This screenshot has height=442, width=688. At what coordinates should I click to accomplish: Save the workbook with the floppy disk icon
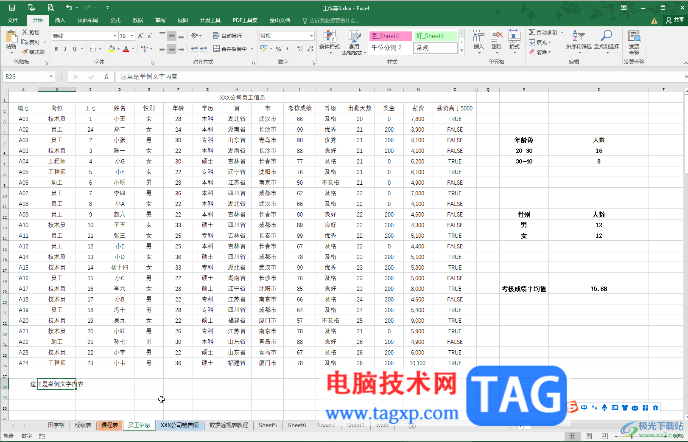[12, 8]
